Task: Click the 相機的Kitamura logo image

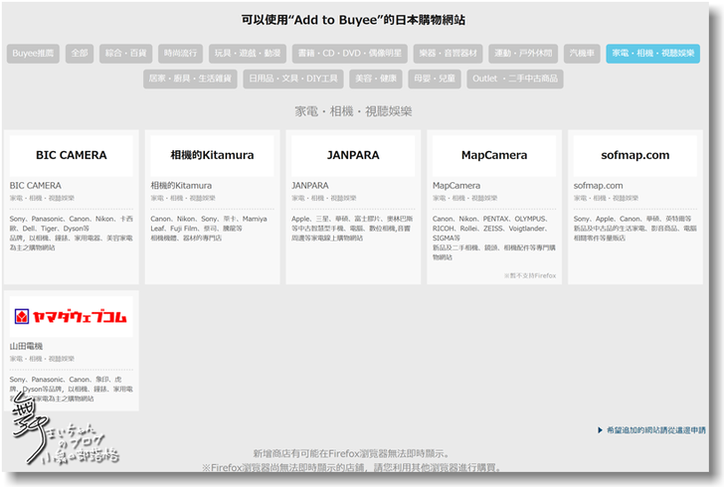Action: pyautogui.click(x=212, y=156)
